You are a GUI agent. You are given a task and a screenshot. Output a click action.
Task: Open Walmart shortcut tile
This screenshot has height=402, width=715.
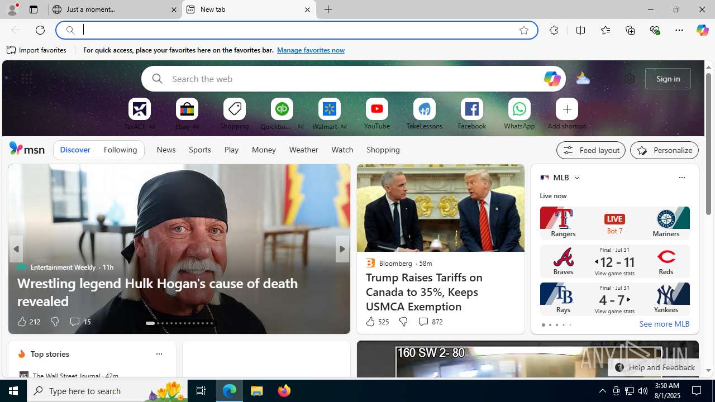click(x=330, y=114)
